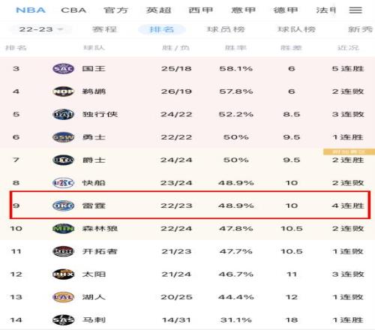Click the 排名 column header
This screenshot has width=375, height=330.
pos(16,48)
